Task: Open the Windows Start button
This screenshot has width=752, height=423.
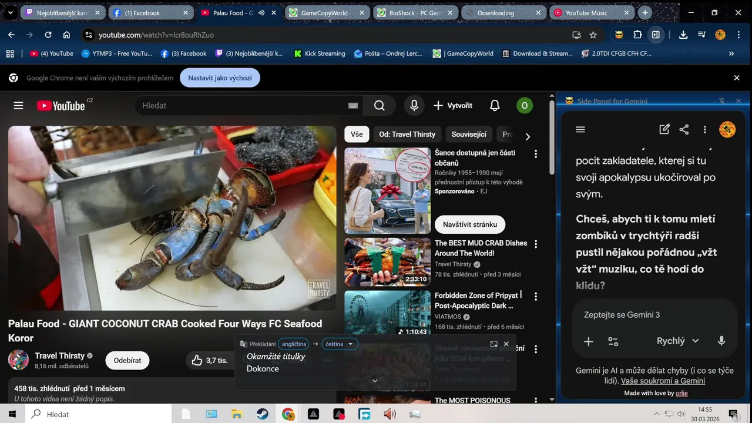Action: pos(12,414)
